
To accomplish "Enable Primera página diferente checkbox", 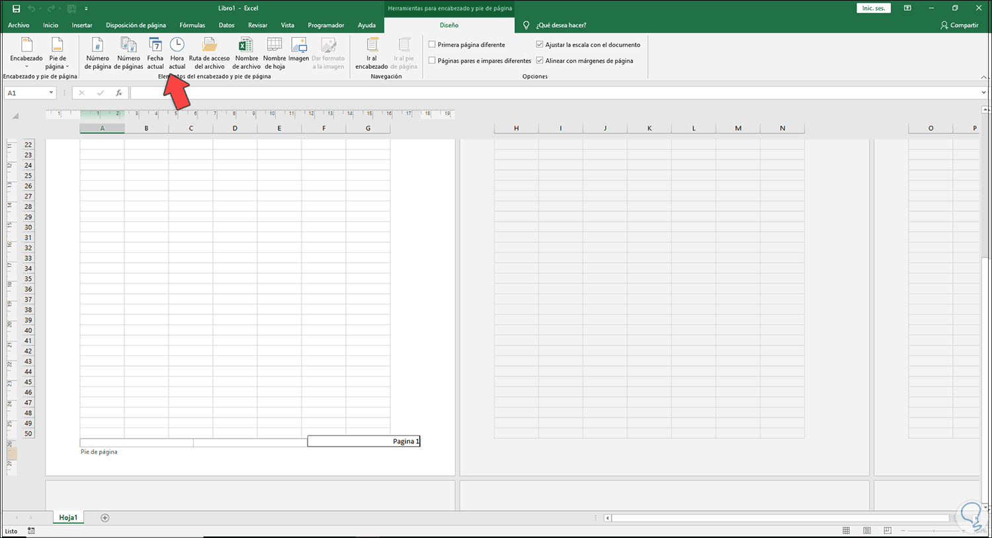I will [x=432, y=45].
